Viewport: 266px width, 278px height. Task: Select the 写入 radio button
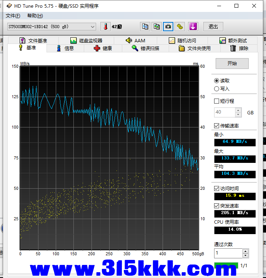coord(217,89)
